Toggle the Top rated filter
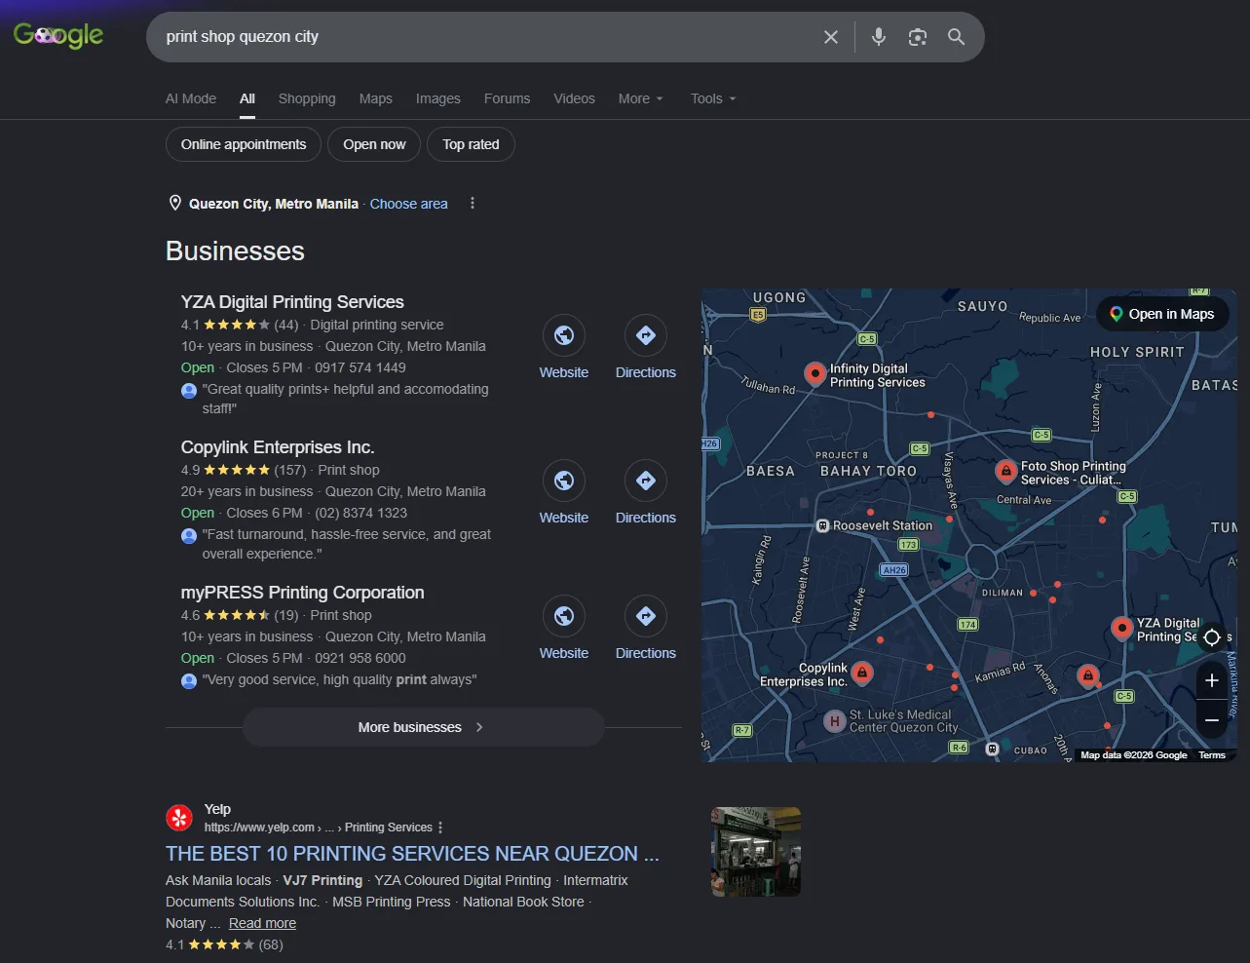 tap(471, 144)
